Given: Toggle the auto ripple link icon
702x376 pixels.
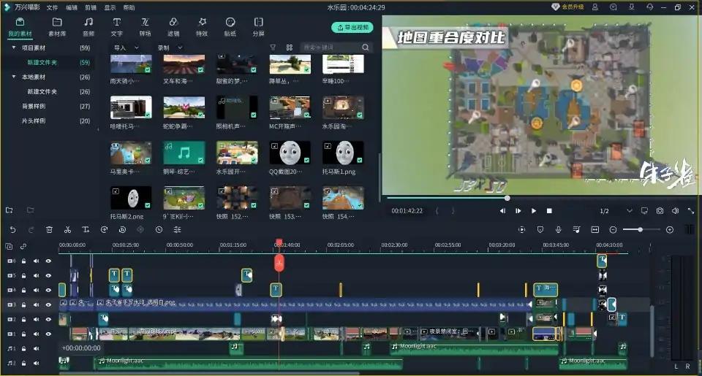Looking at the screenshot, I should (x=23, y=246).
